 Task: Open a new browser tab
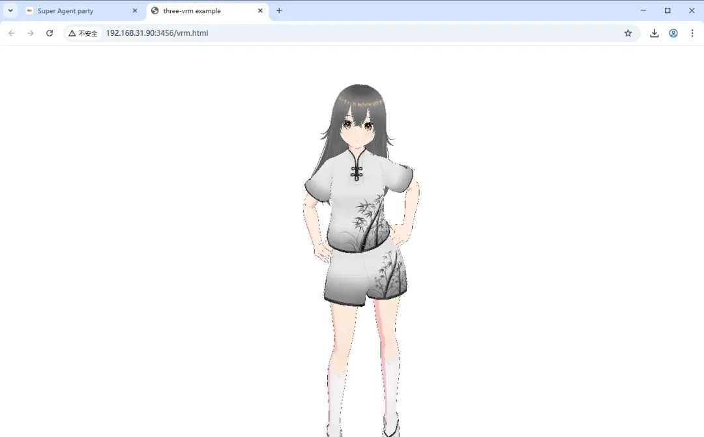tap(280, 11)
